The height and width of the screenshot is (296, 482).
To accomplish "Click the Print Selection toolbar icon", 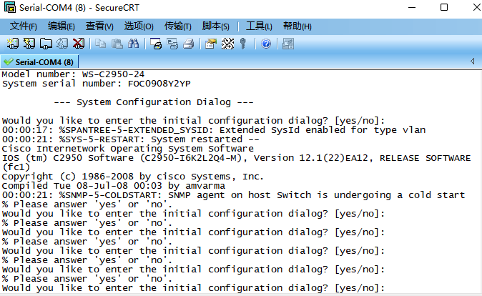I will point(172,44).
